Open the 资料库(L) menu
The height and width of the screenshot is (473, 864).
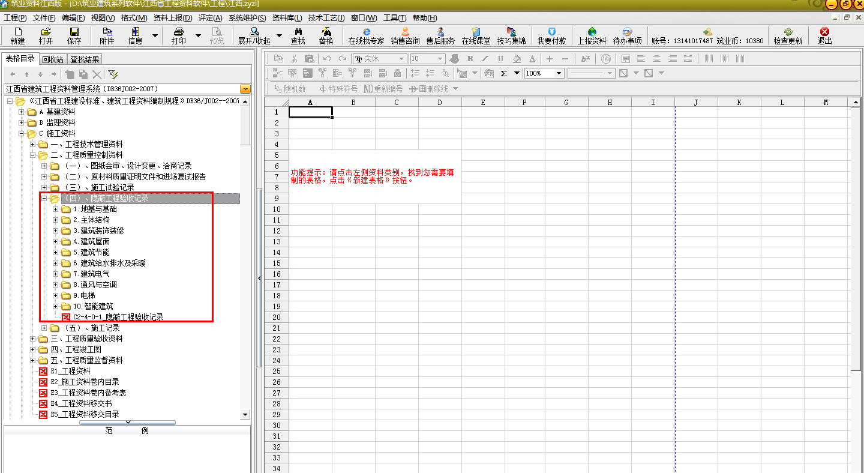pyautogui.click(x=287, y=18)
